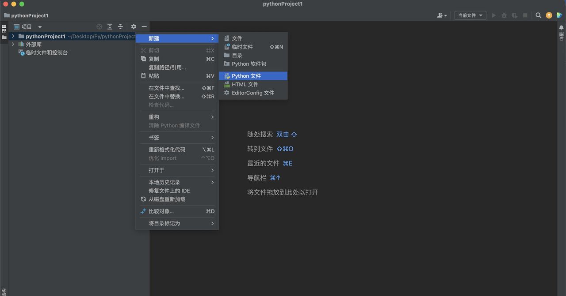This screenshot has width=566, height=296.
Task: Select 外部库 in the project tree
Action: click(34, 44)
